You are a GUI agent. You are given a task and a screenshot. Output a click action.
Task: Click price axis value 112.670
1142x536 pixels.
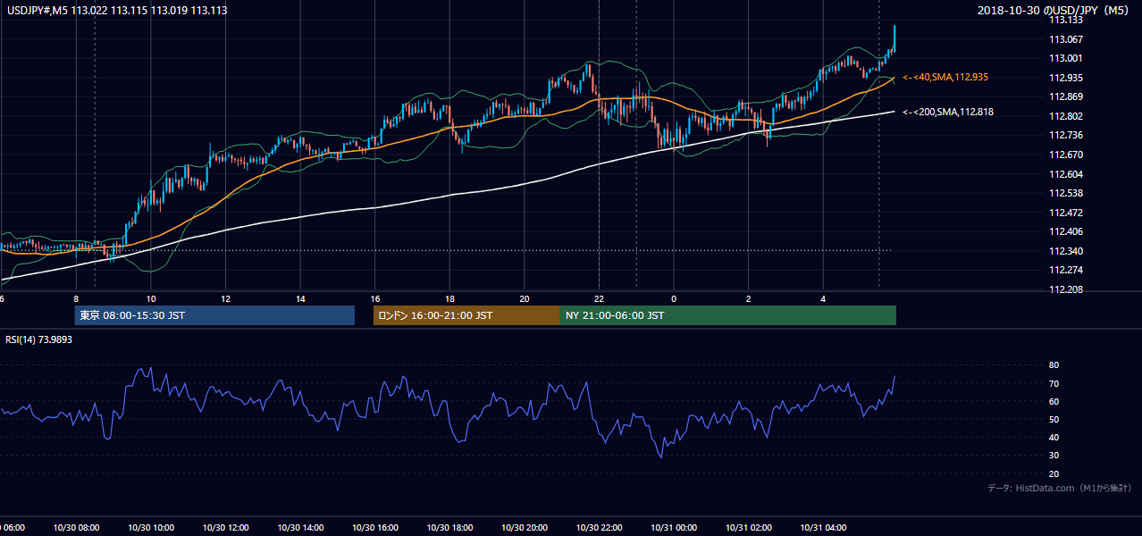click(1065, 155)
